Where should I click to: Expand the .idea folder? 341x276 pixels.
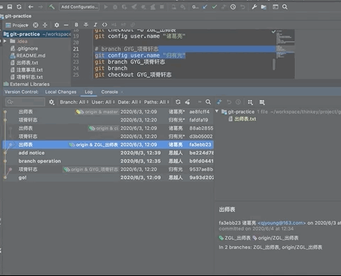tap(5, 41)
